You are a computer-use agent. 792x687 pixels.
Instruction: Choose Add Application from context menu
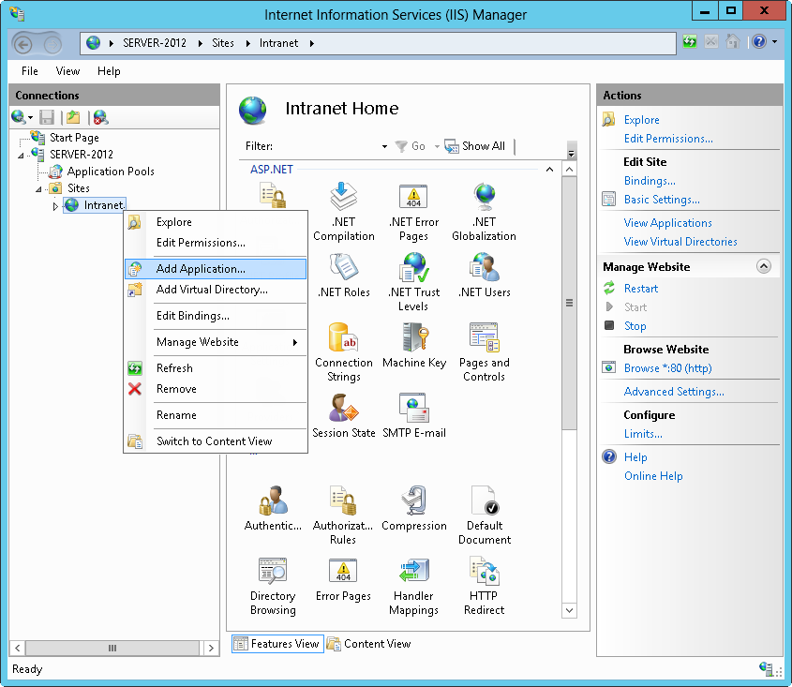pyautogui.click(x=216, y=269)
